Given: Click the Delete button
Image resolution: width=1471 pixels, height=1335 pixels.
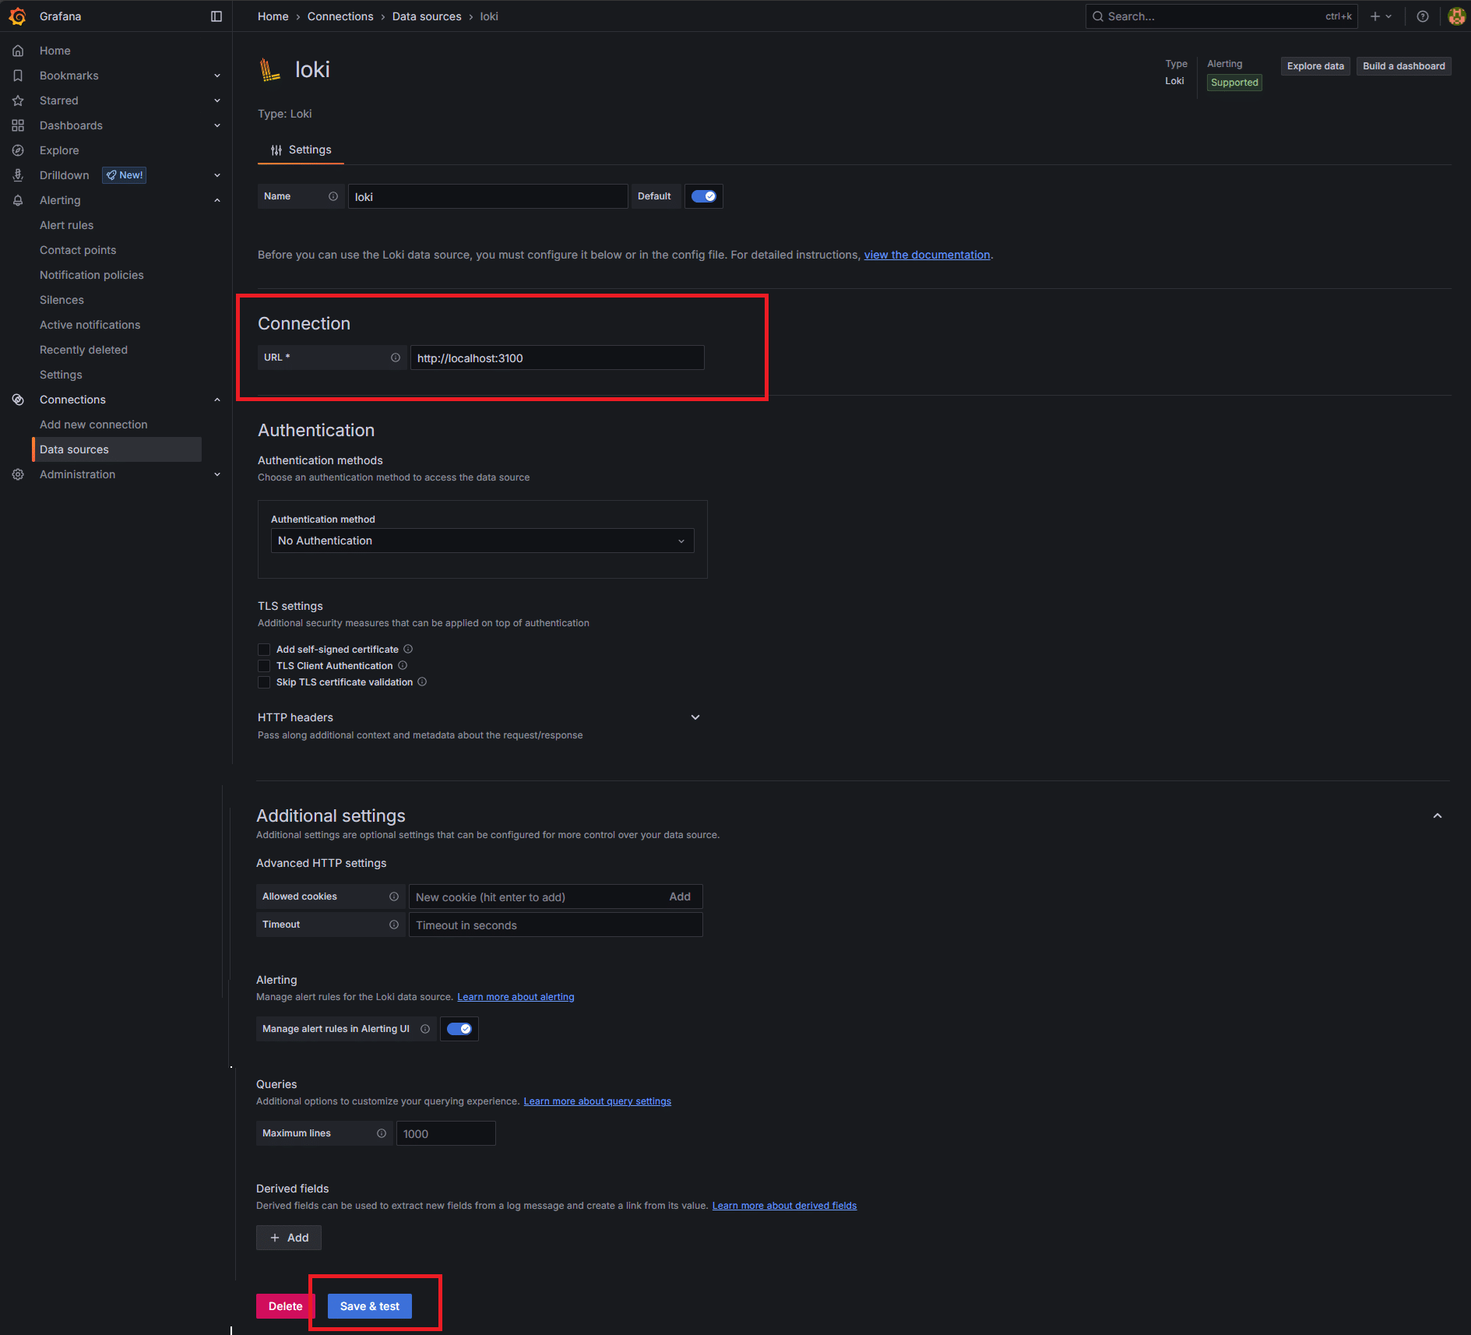Looking at the screenshot, I should [x=285, y=1306].
